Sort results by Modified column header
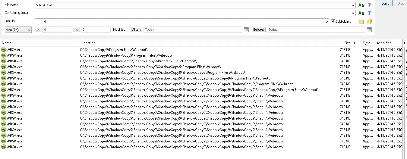 coord(384,43)
